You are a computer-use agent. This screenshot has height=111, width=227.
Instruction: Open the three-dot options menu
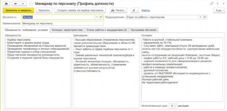[218, 4]
